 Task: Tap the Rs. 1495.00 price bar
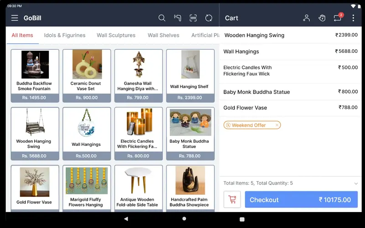(35, 98)
